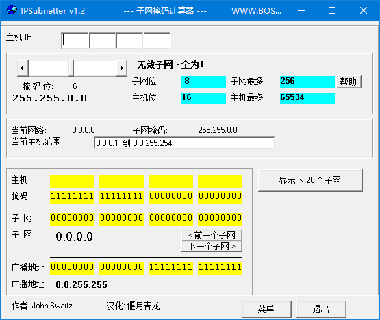Click the IPSubnetter globe icon in title bar
The height and width of the screenshot is (320, 380).
(x=12, y=10)
